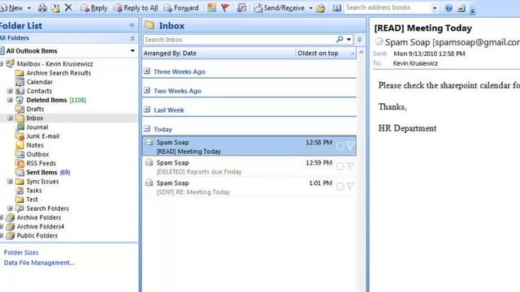520x292 pixels.
Task: Click into the Search Inbox field
Action: 240,40
